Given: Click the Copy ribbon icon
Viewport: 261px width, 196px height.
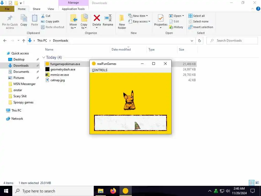Looking at the screenshot, I should 24,18.
